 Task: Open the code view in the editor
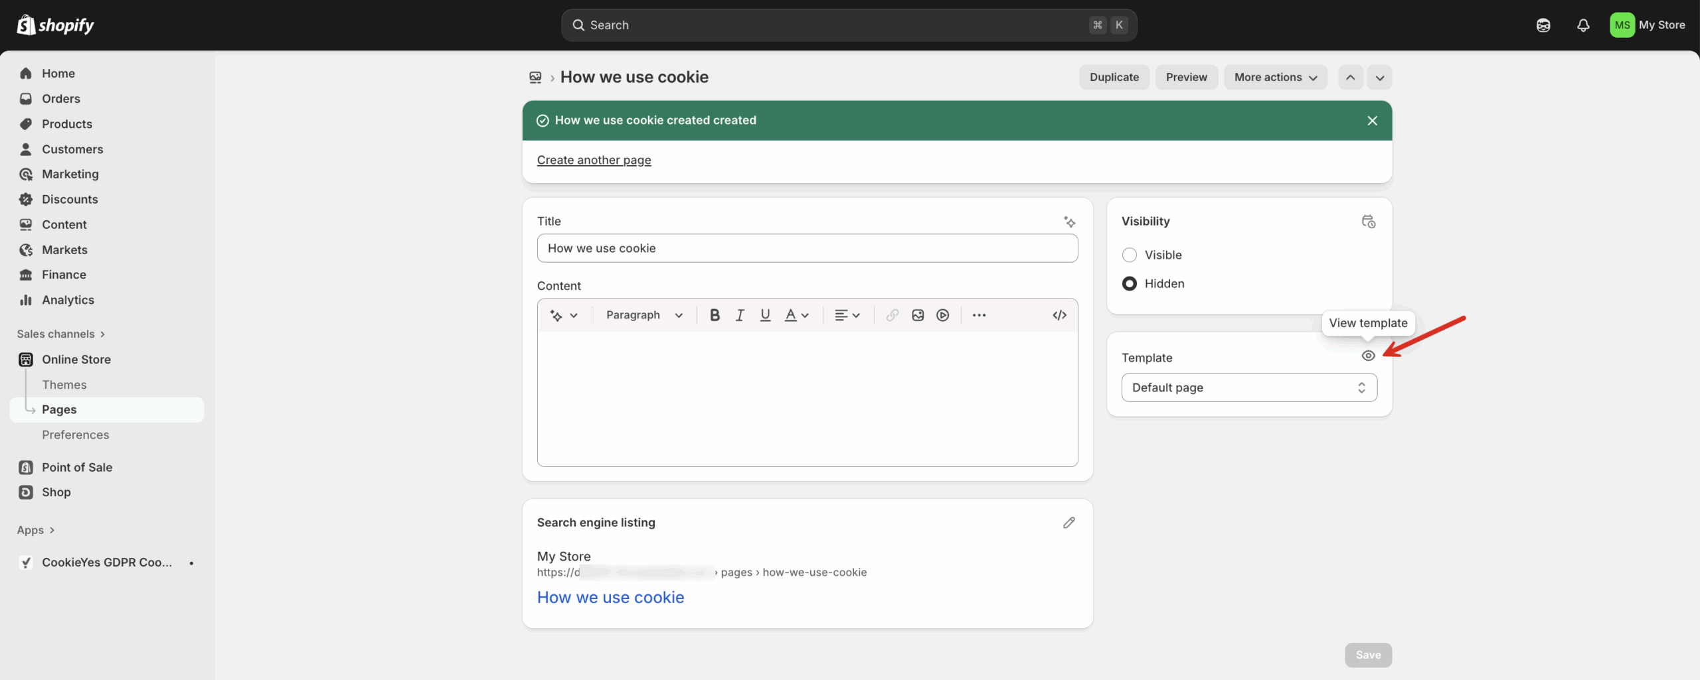pos(1059,315)
